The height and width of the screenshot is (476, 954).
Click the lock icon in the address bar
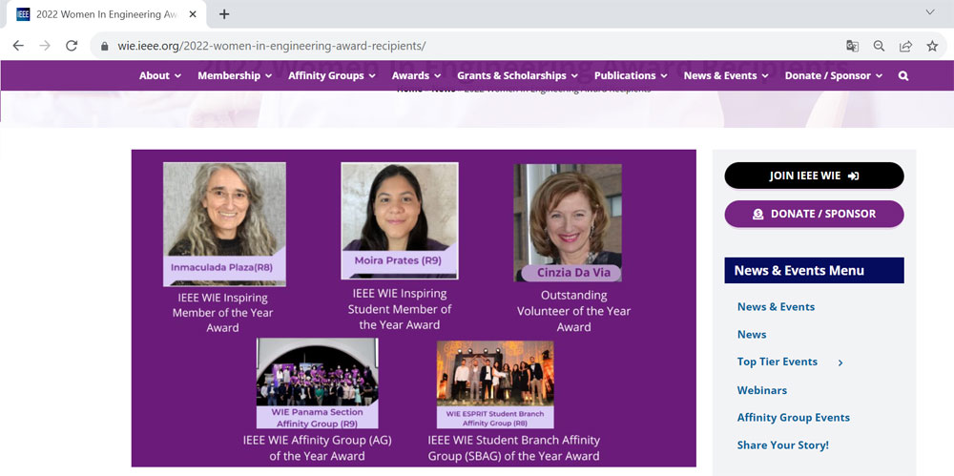pyautogui.click(x=105, y=46)
